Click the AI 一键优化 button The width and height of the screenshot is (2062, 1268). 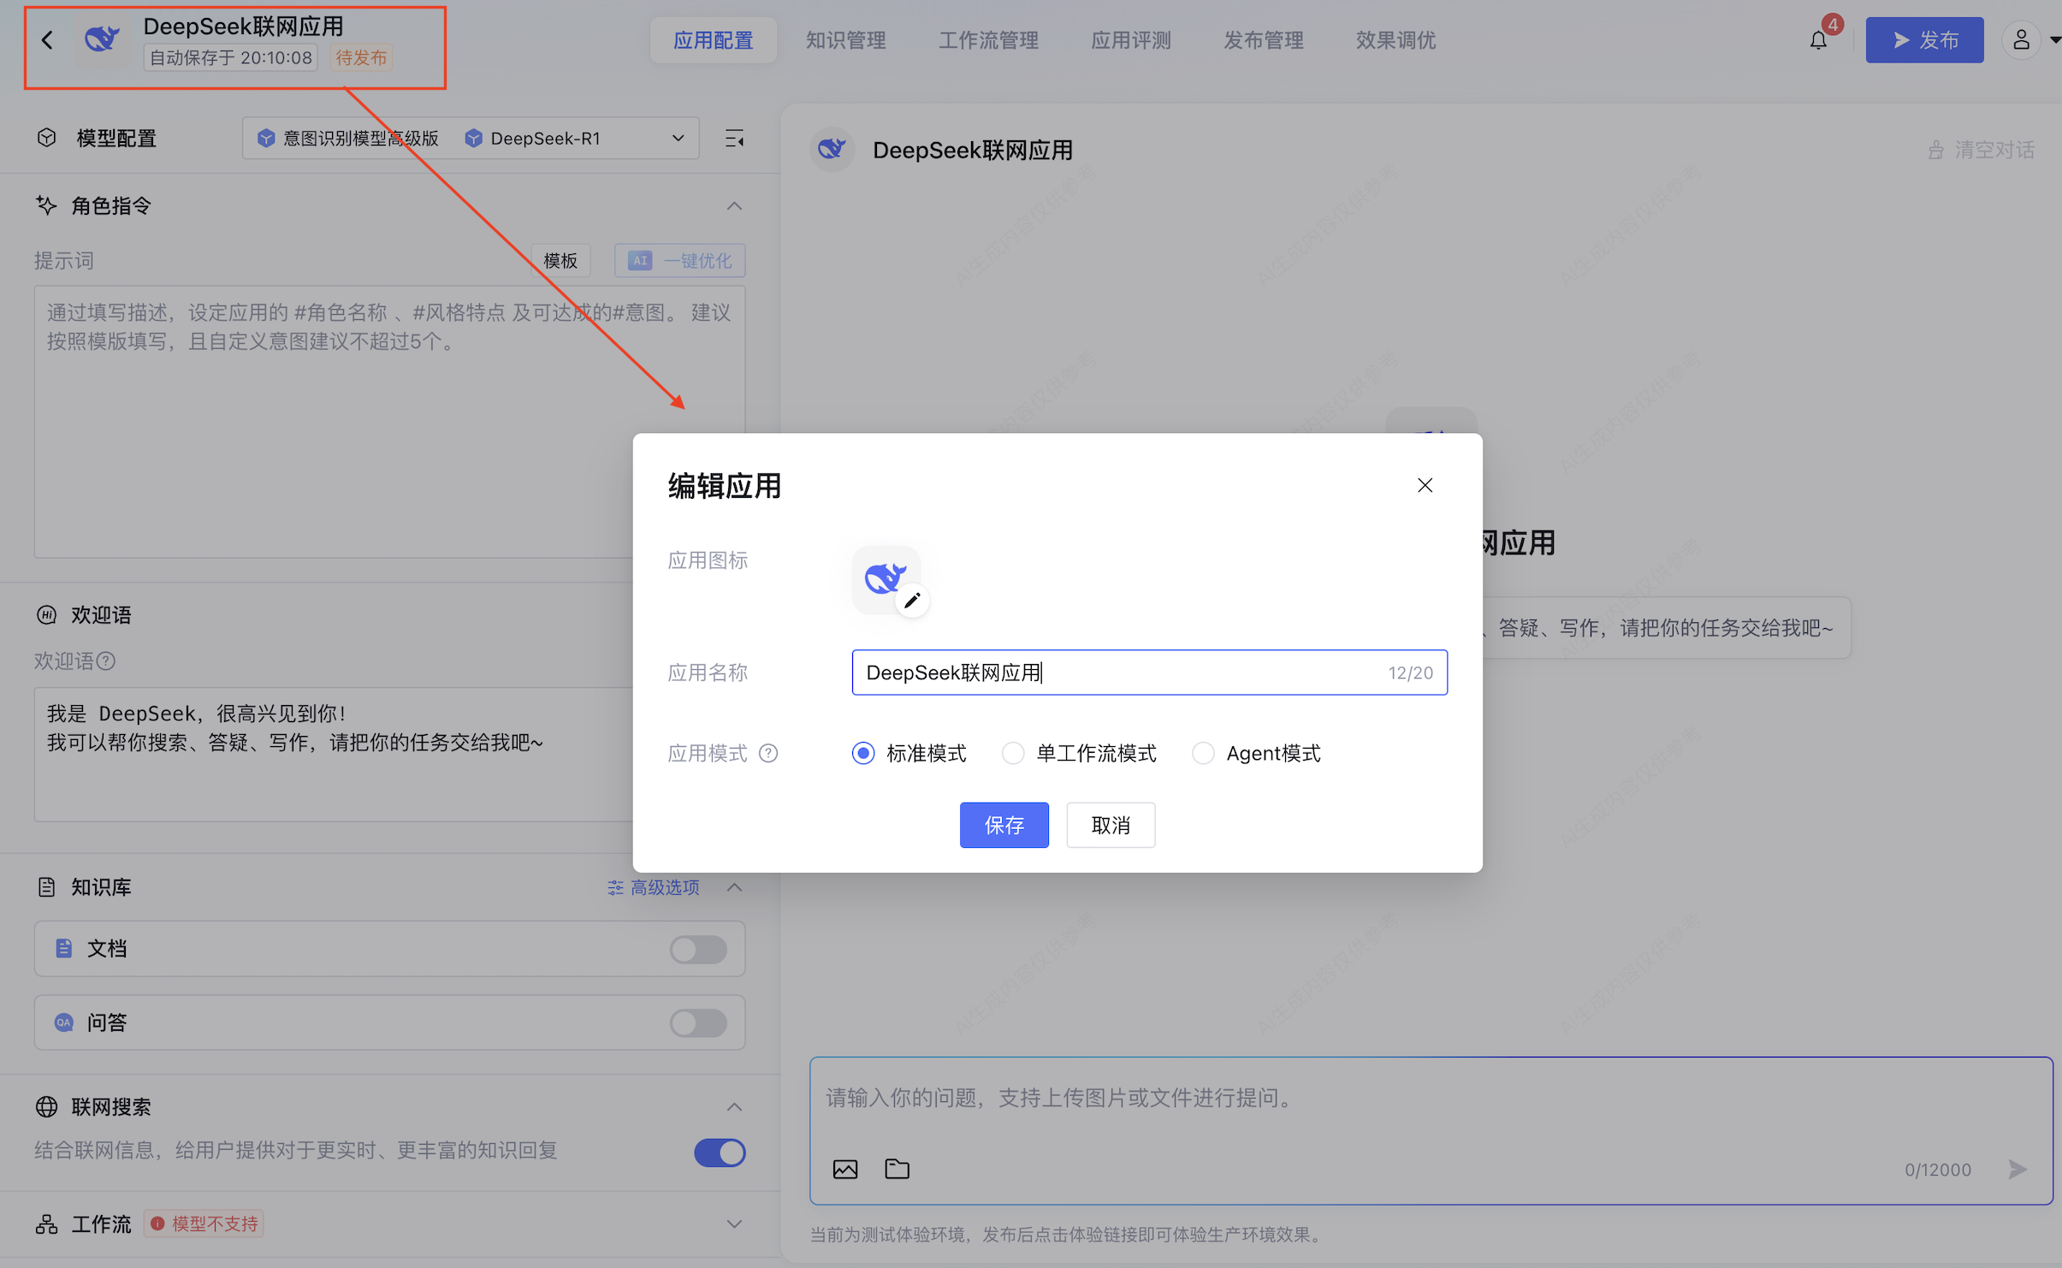[680, 260]
